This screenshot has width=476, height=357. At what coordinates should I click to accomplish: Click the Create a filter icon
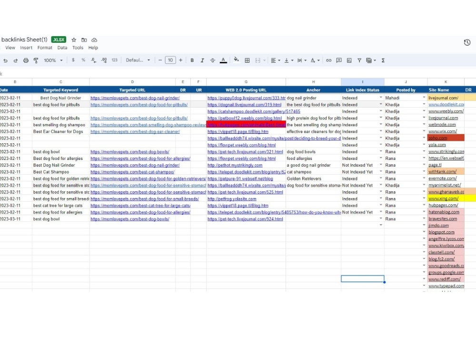coord(359,60)
